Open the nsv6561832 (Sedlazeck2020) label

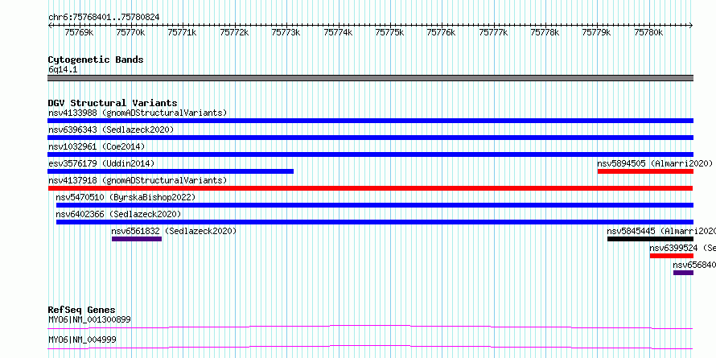tap(174, 231)
